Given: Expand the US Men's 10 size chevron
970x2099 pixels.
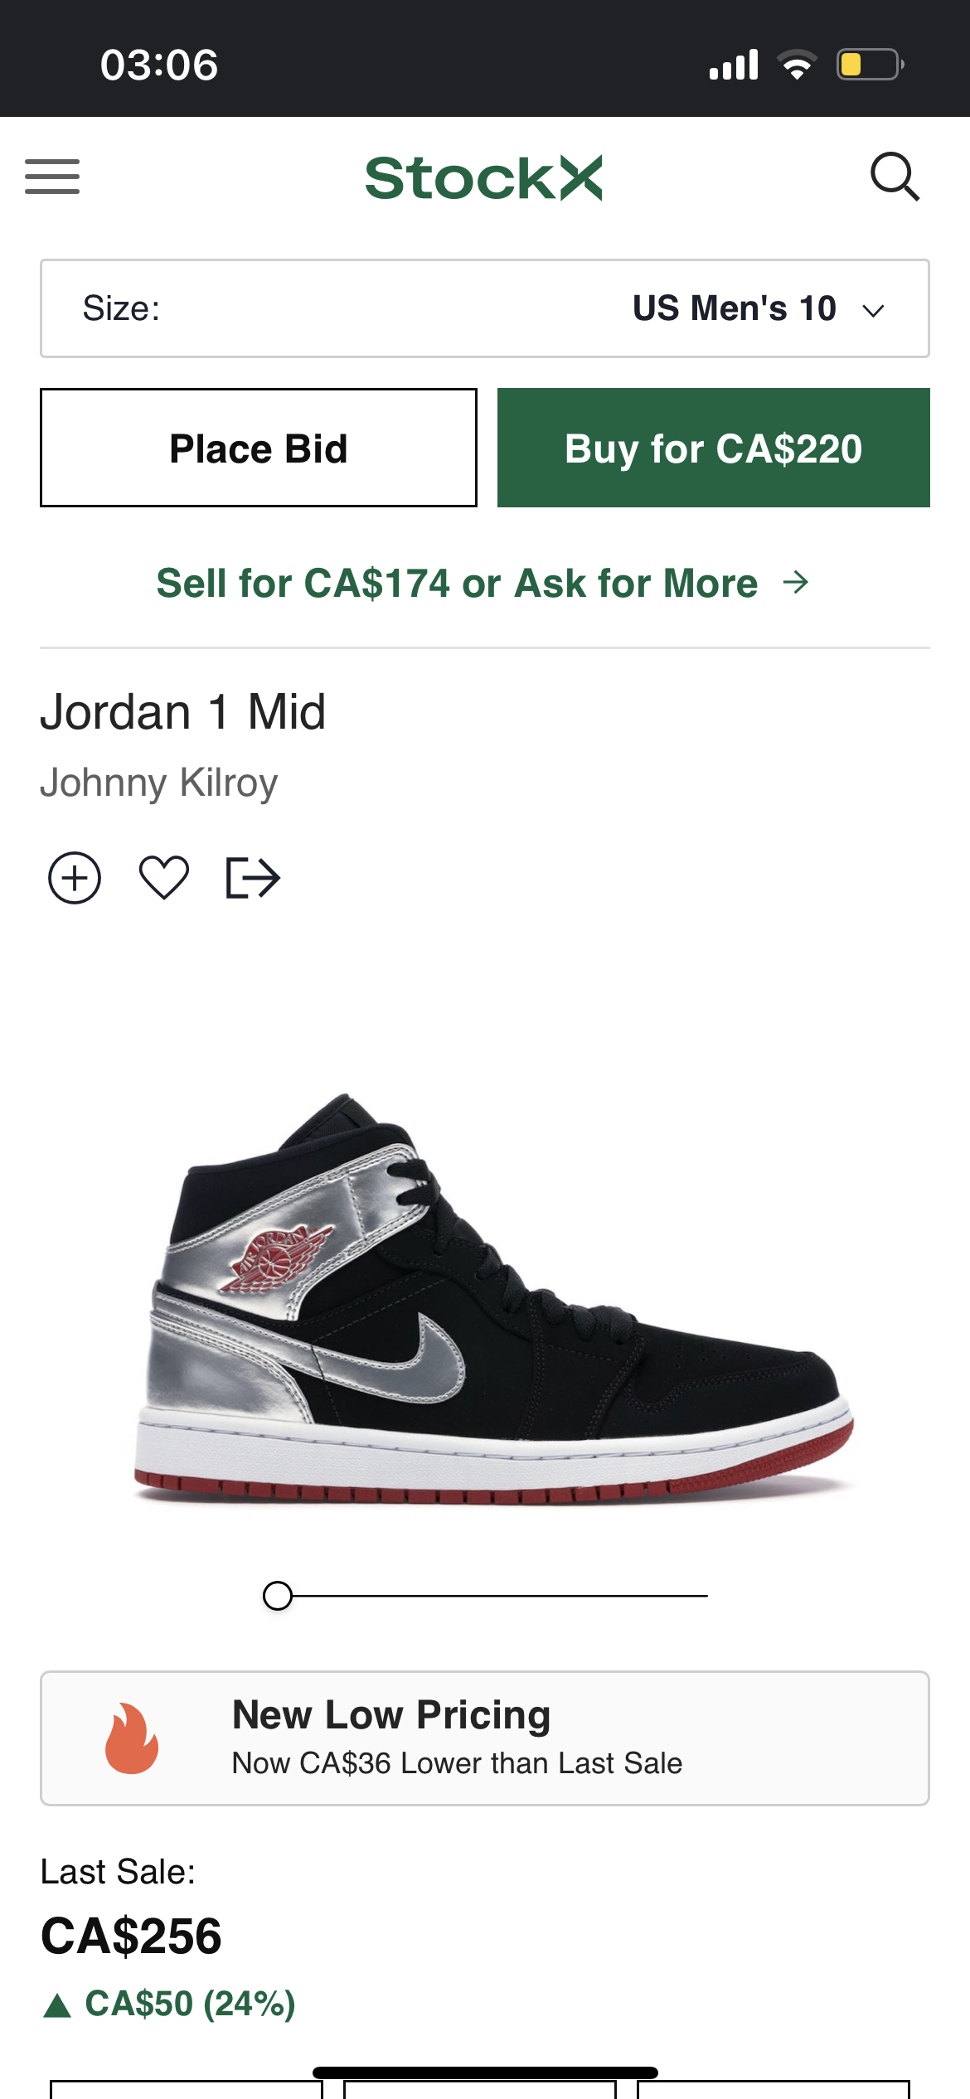Looking at the screenshot, I should point(874,311).
